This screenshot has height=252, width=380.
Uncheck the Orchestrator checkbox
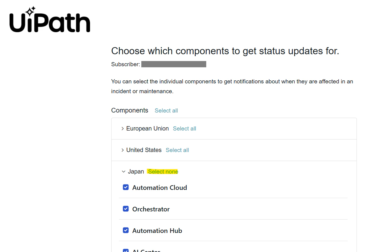[x=126, y=209]
